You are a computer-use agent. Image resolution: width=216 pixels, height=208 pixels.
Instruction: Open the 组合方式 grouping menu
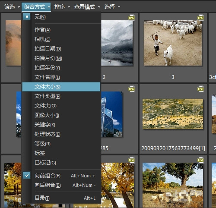click(36, 7)
